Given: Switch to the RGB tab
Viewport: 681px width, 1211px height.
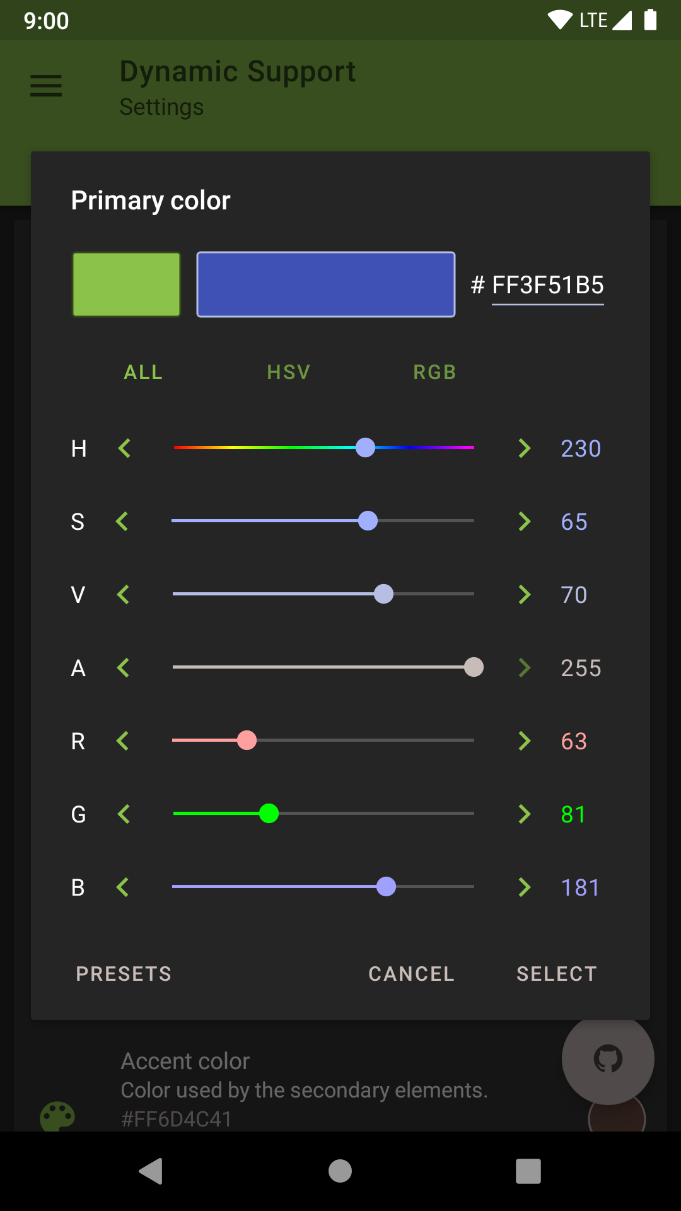Looking at the screenshot, I should (434, 372).
